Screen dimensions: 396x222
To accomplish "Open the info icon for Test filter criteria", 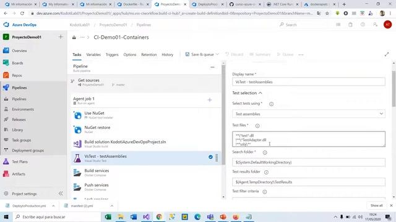I will [x=265, y=192].
